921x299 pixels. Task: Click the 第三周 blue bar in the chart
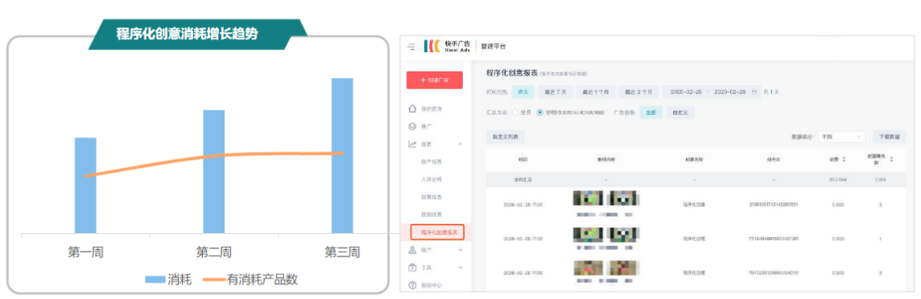(342, 155)
